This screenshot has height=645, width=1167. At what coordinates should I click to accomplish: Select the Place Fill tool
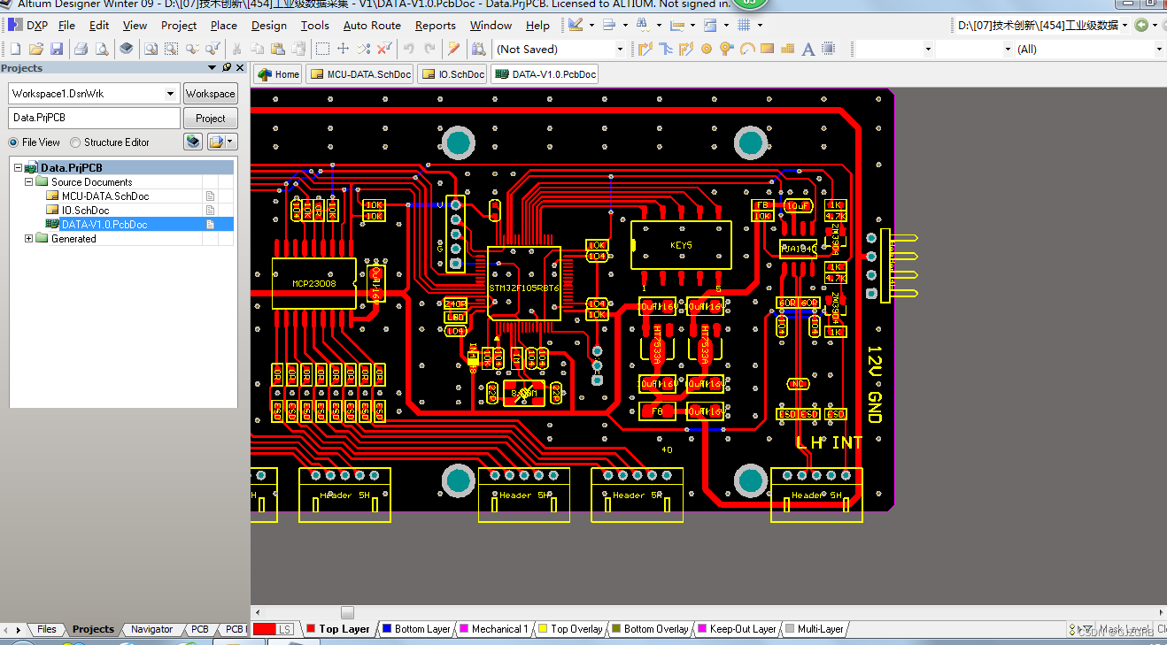(767, 49)
